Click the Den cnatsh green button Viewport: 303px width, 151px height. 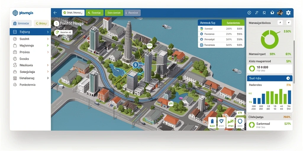tap(114, 13)
